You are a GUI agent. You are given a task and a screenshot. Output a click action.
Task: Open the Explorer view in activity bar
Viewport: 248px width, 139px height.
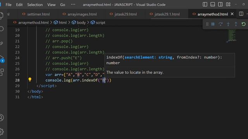coord(2,16)
